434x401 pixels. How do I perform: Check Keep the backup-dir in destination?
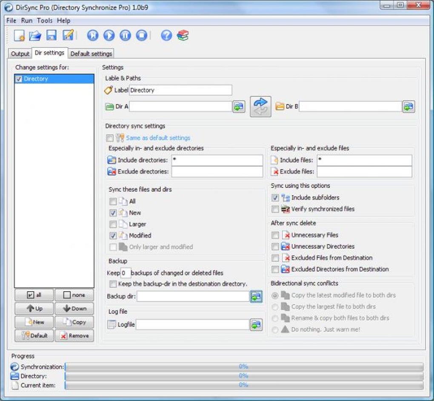pyautogui.click(x=113, y=284)
